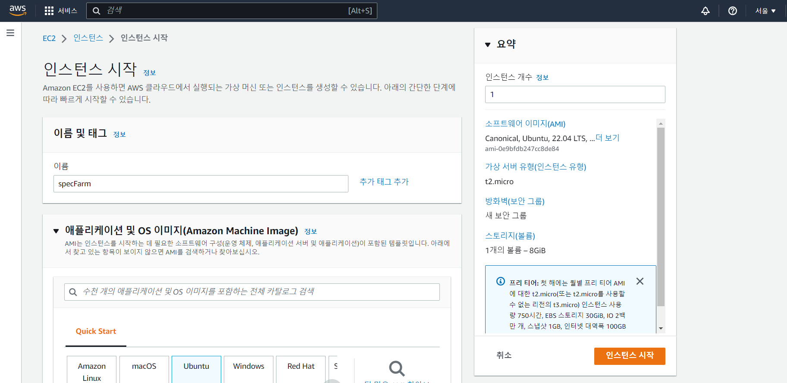Click the orange 인스턴스 시작 button
Screen dimensions: 787x383
pos(630,356)
